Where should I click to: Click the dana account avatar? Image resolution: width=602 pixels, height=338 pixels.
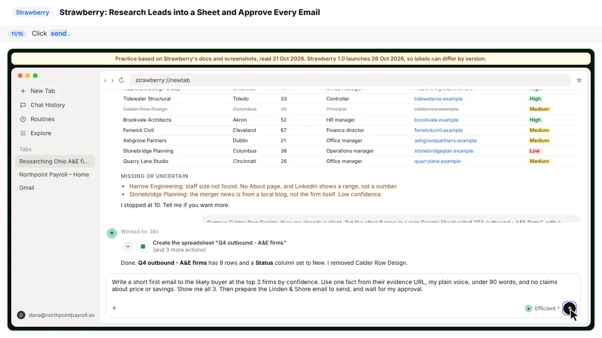pyautogui.click(x=21, y=315)
